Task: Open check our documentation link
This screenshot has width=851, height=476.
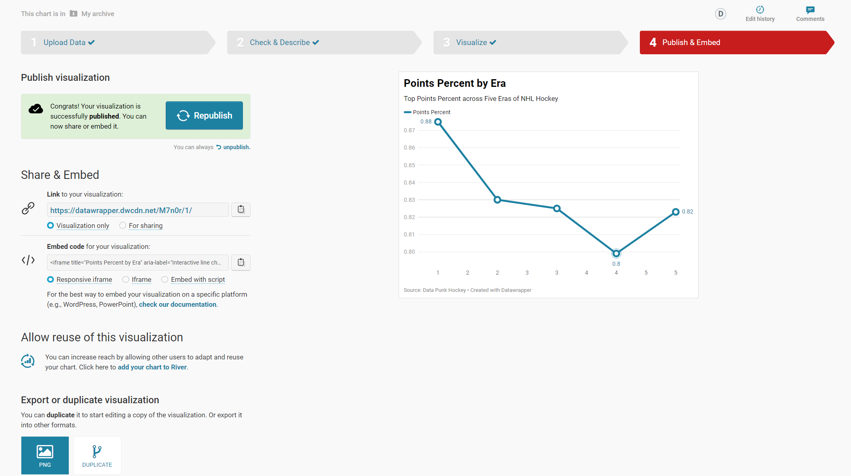Action: 177,304
